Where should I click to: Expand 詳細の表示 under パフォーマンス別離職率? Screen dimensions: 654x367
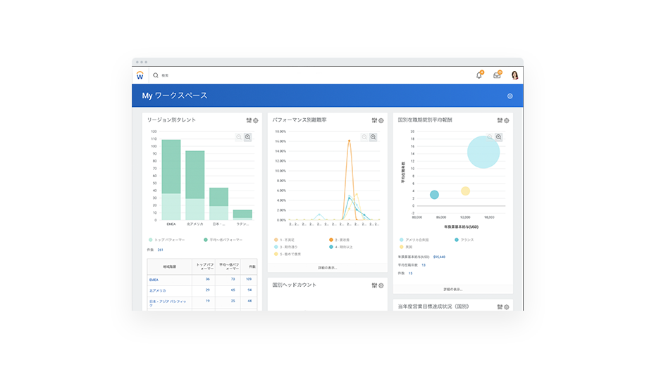327,268
